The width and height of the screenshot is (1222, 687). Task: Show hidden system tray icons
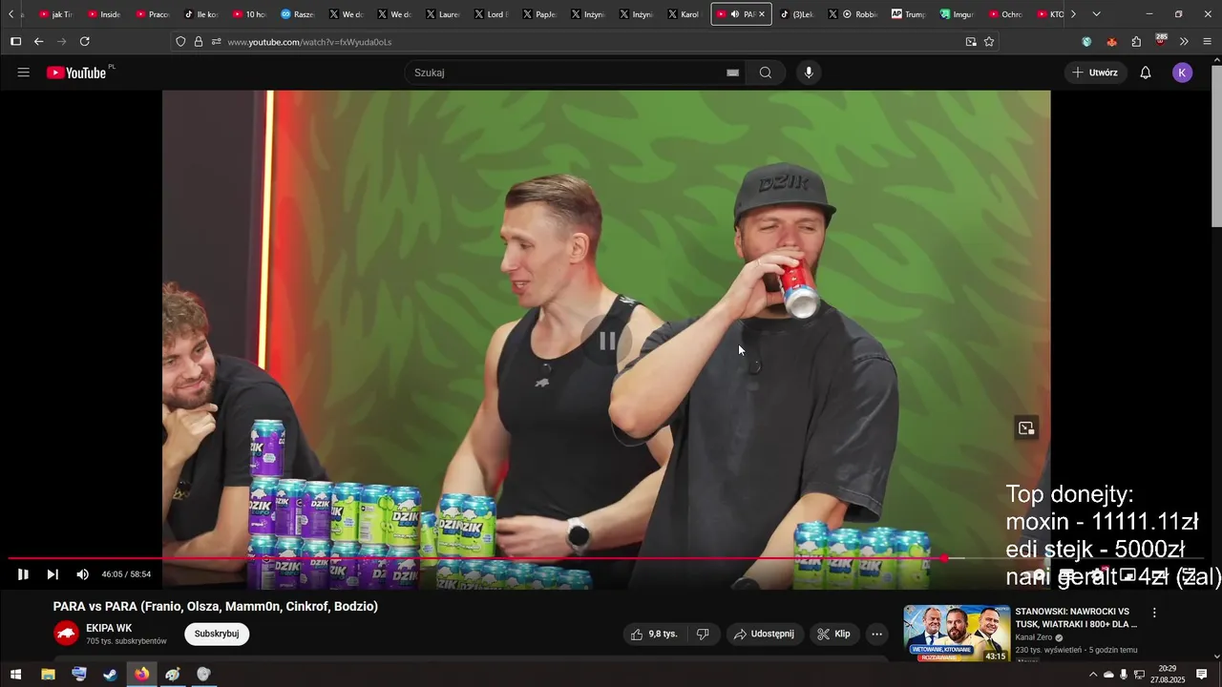[x=1093, y=675]
